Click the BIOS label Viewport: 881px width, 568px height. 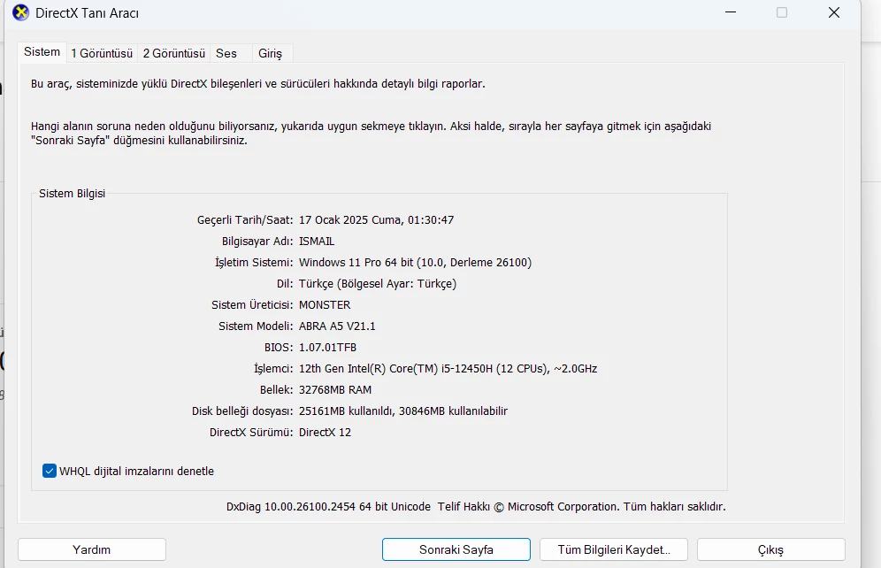279,347
